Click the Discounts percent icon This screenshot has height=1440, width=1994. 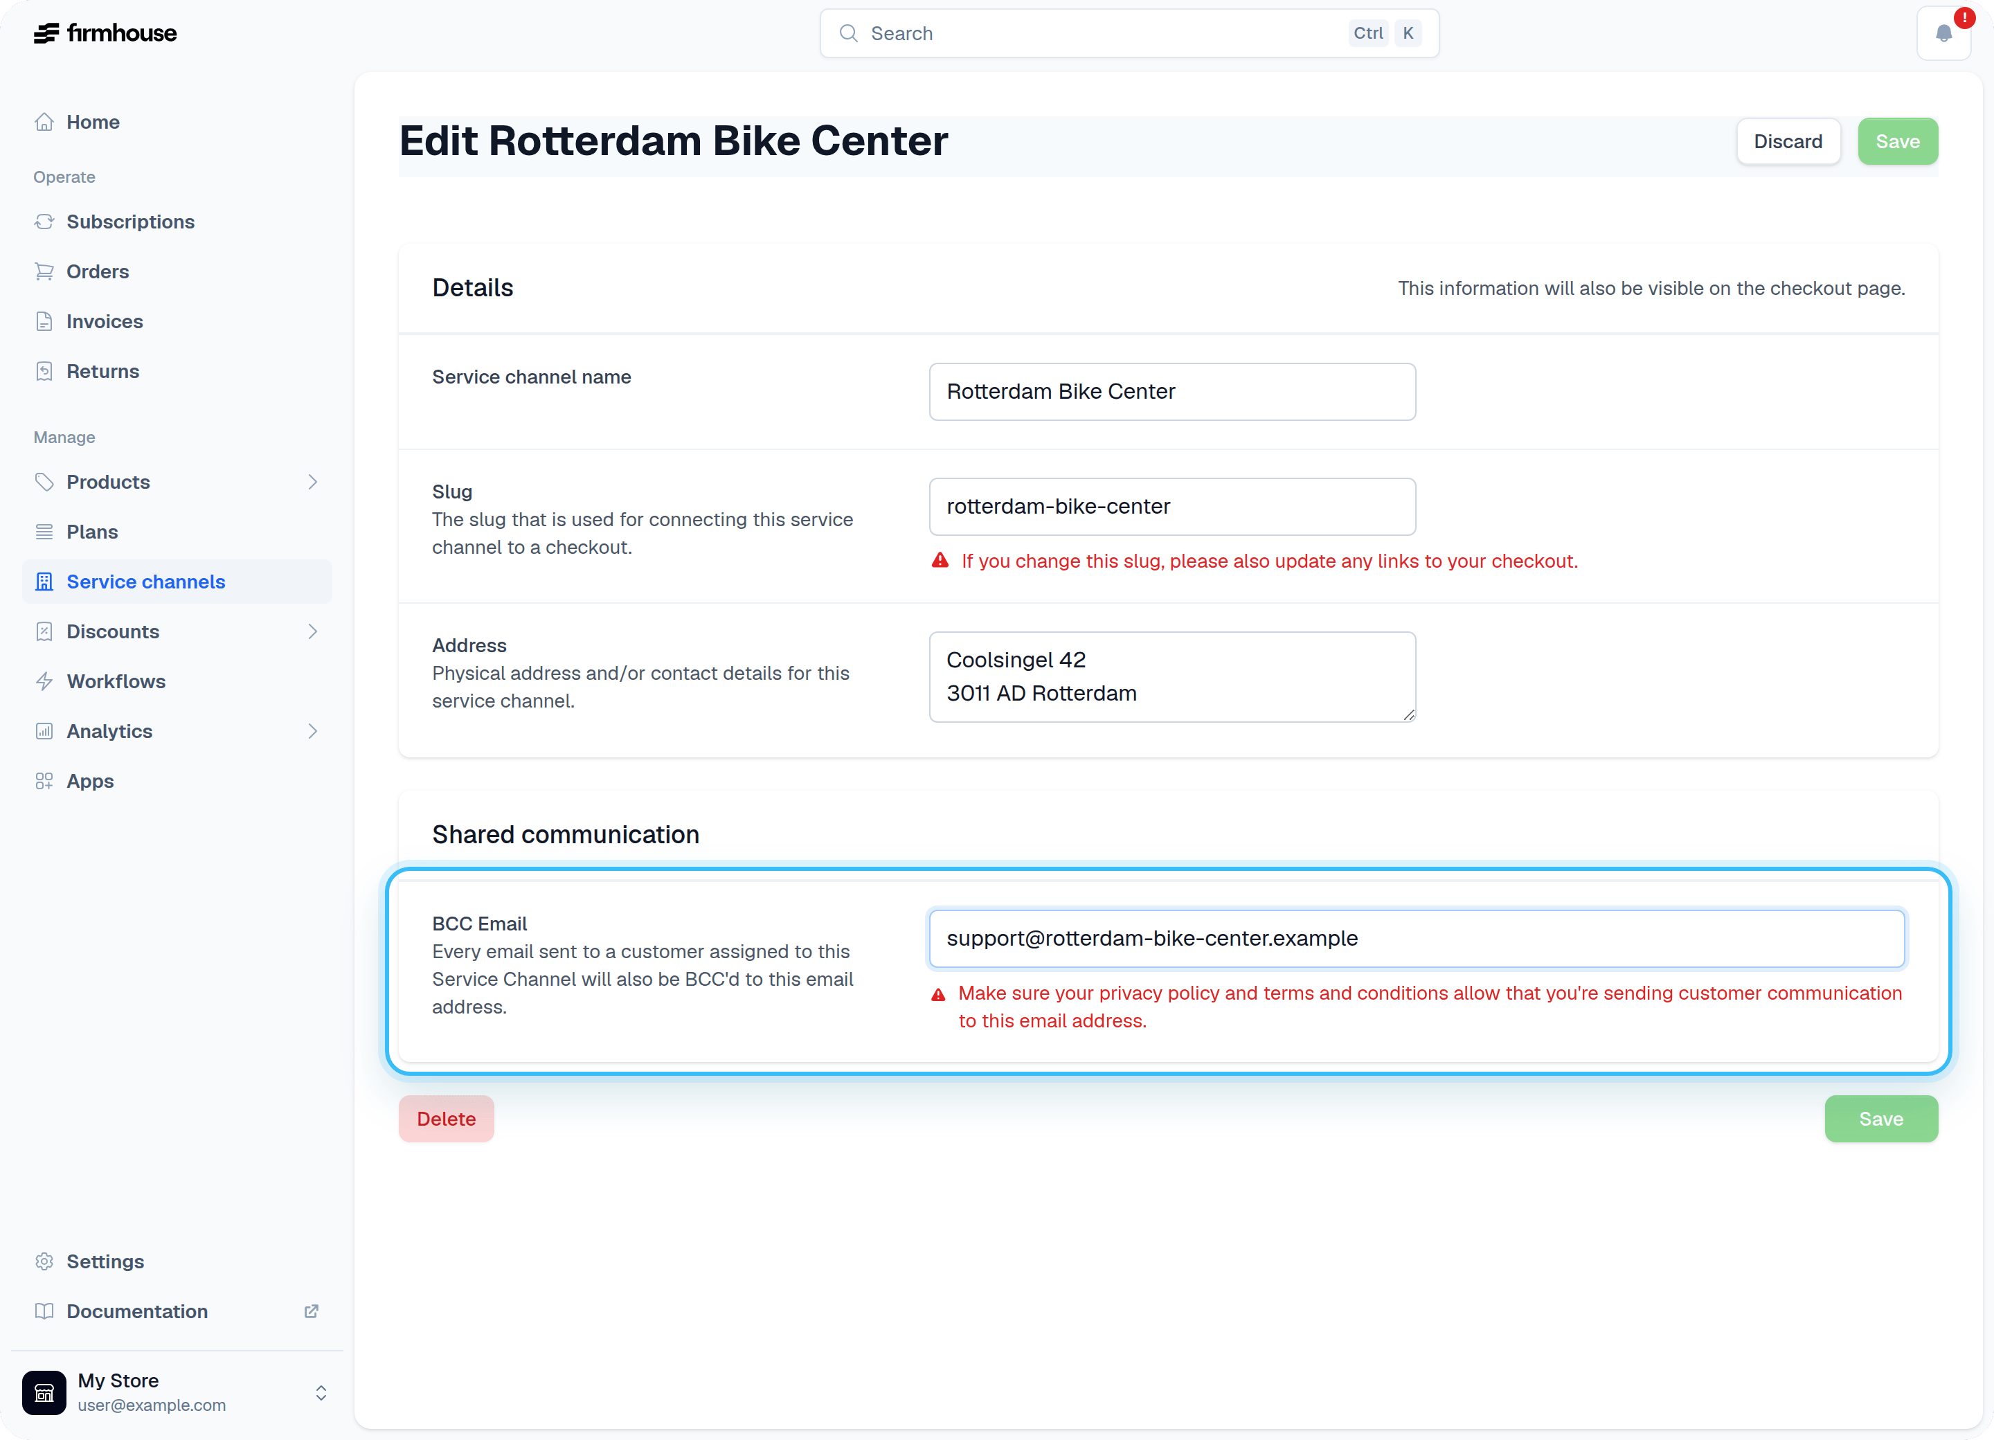(x=44, y=631)
